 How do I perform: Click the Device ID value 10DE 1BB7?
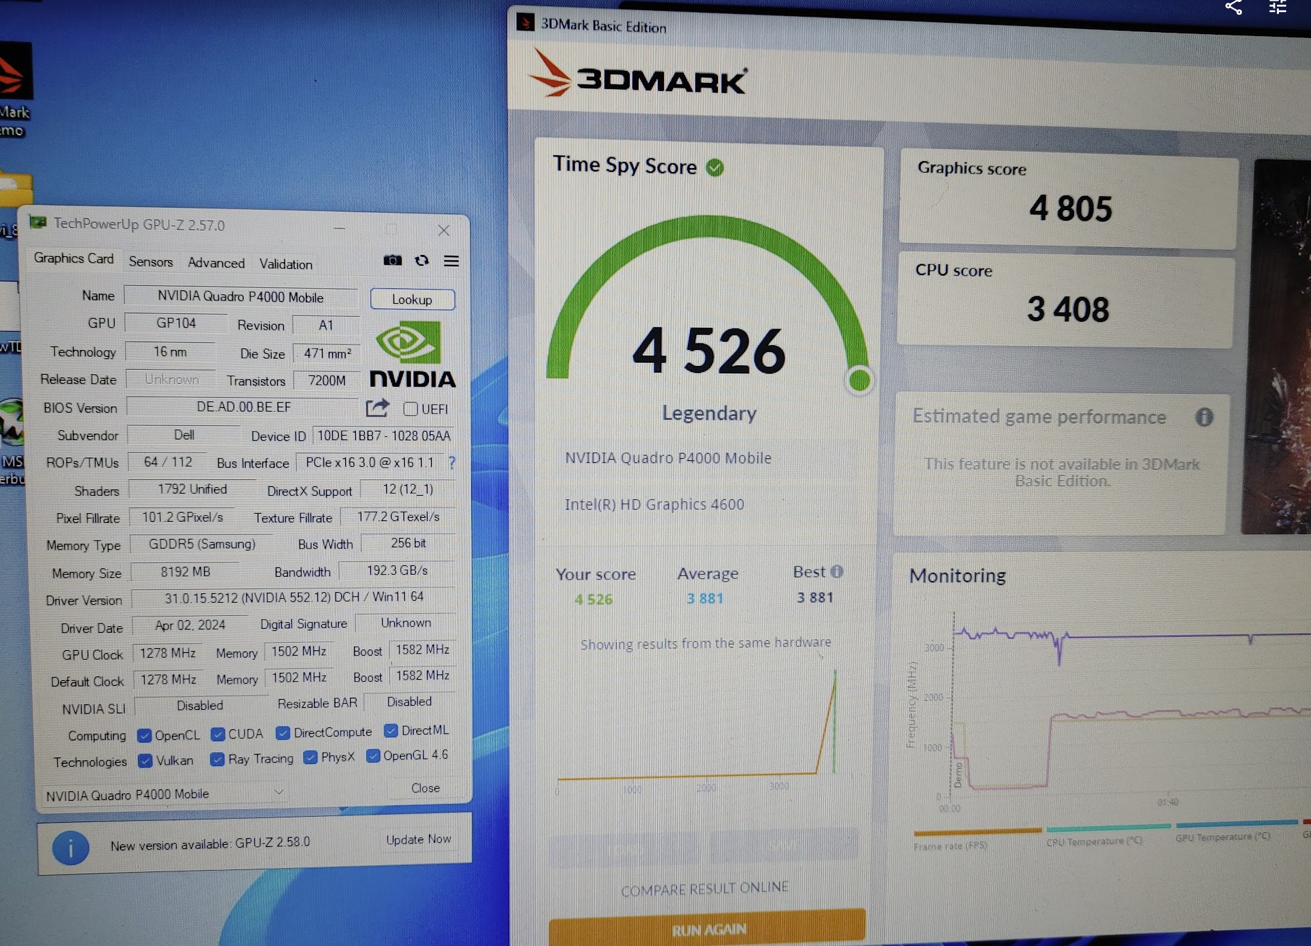coord(384,436)
